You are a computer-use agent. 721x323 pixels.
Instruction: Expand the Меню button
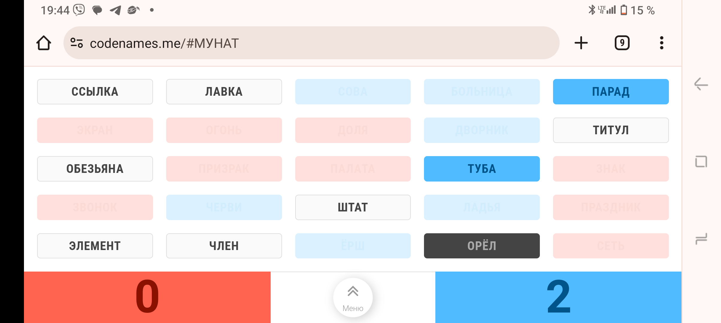(x=353, y=297)
